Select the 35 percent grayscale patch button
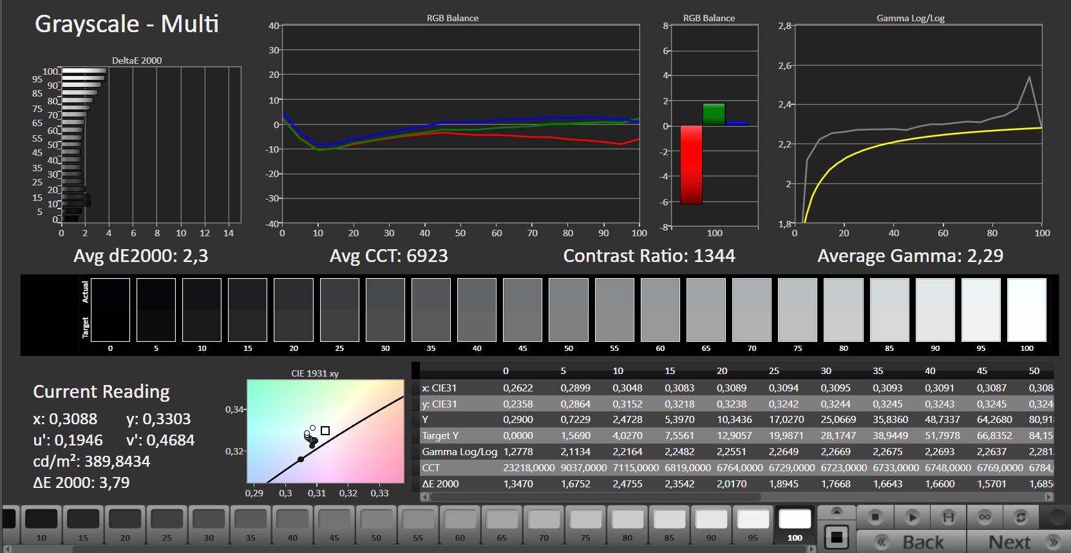This screenshot has height=553, width=1071. pos(251,525)
